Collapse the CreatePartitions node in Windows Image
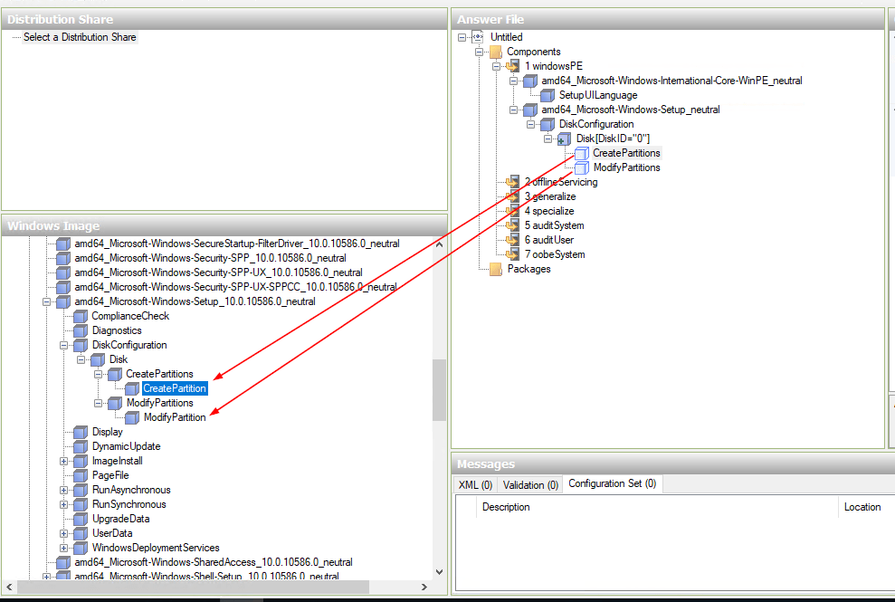 coord(99,374)
